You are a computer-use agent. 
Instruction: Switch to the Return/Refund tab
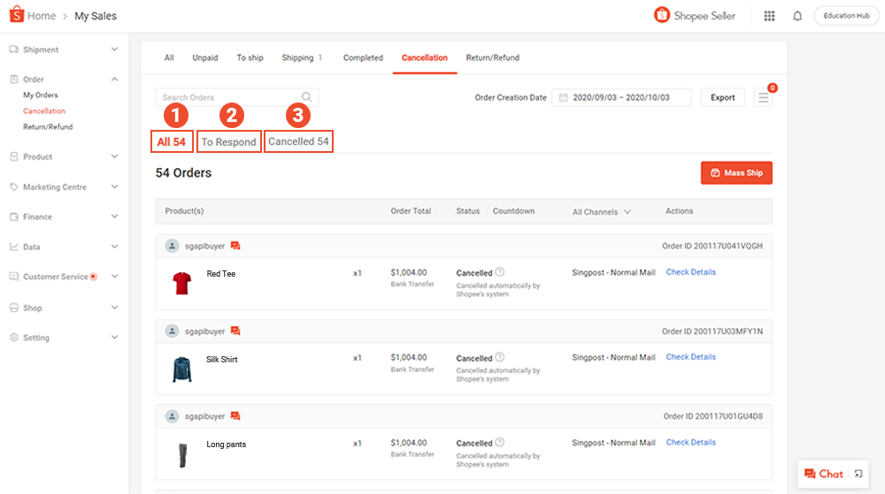tap(492, 58)
